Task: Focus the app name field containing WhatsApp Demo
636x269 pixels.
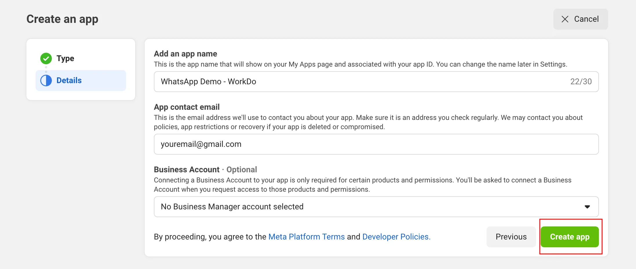Action: tap(348, 82)
